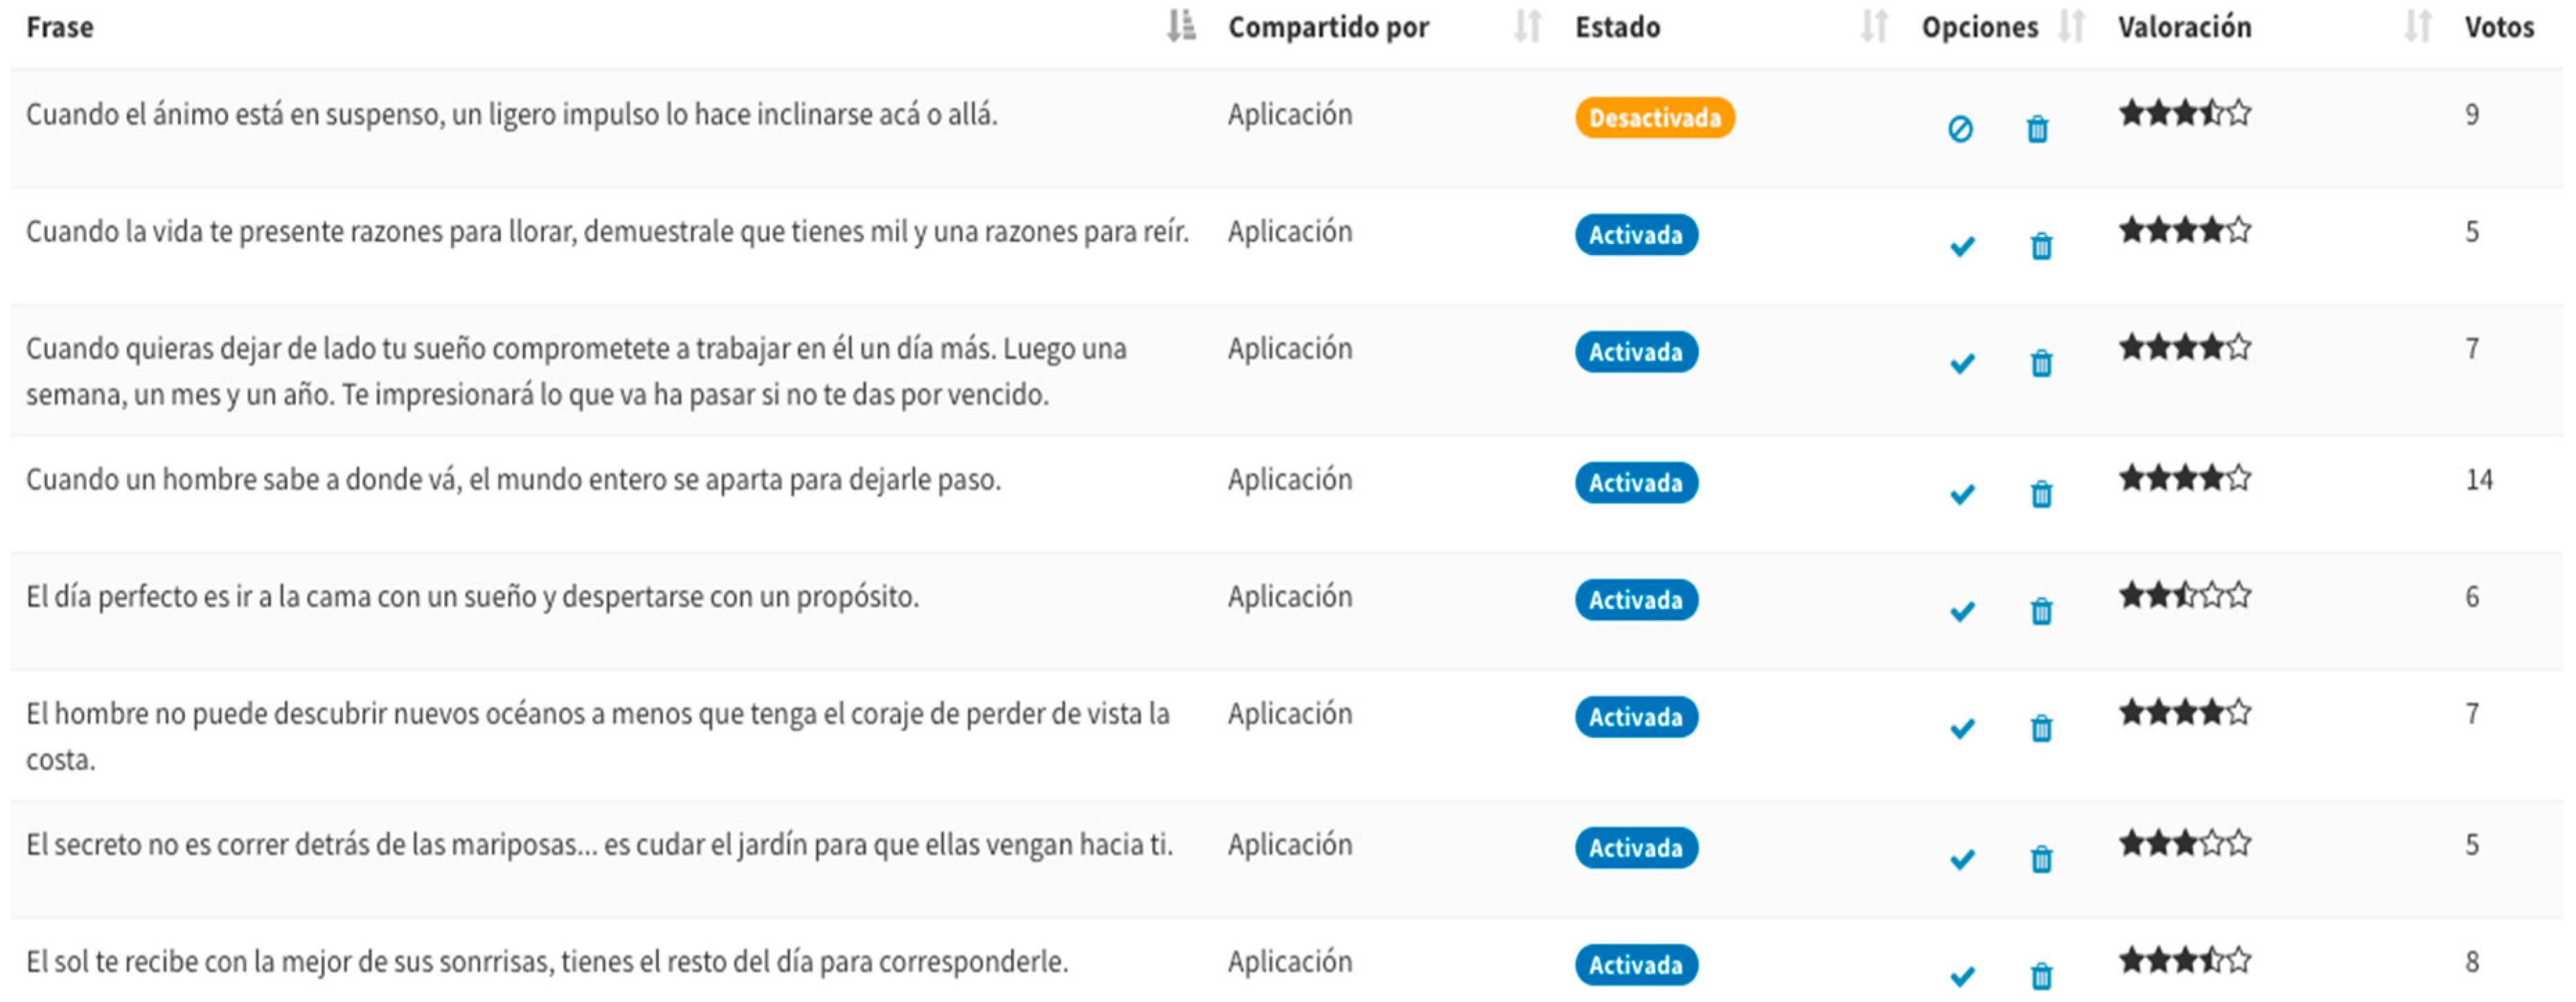Toggle the disabled icon for 'Cuando el ánimo' phrase
Screen dimensions: 2576x1002
pos(1960,129)
